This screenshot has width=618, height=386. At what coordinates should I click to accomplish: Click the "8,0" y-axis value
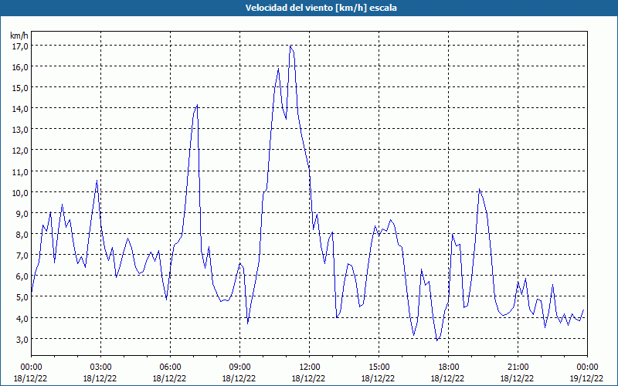click(x=22, y=235)
